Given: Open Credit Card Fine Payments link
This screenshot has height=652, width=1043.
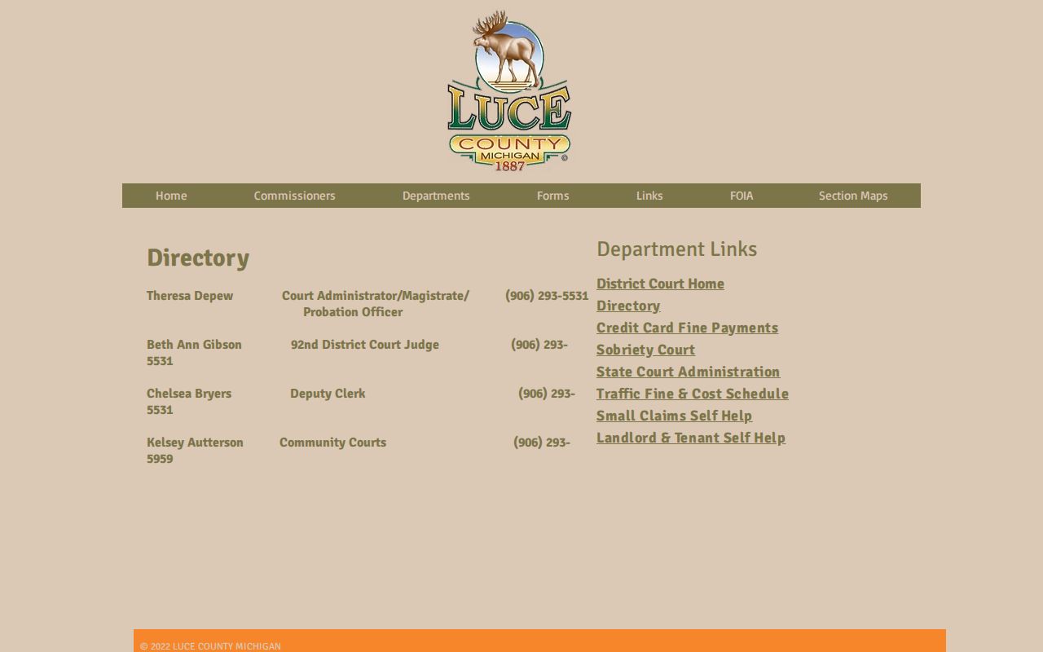Looking at the screenshot, I should pyautogui.click(x=687, y=328).
